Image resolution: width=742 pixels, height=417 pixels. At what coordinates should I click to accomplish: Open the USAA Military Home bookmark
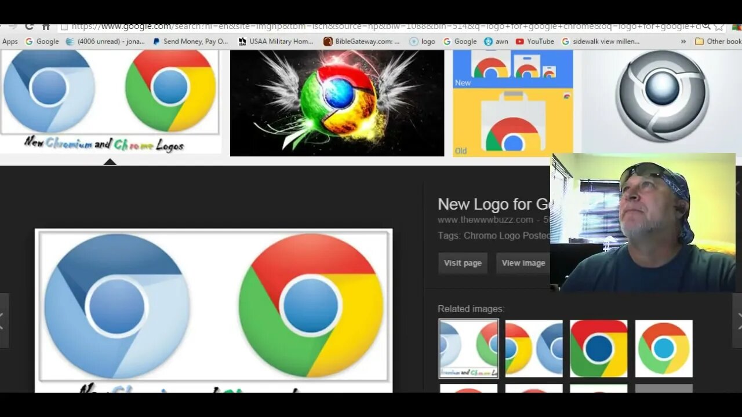pos(277,42)
